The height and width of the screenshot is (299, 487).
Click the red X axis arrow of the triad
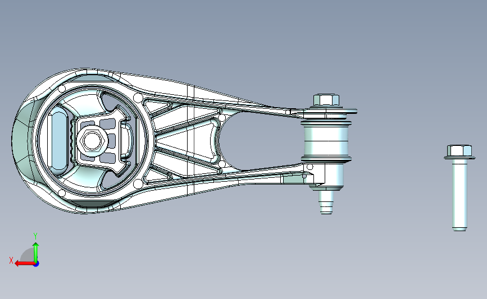point(24,264)
